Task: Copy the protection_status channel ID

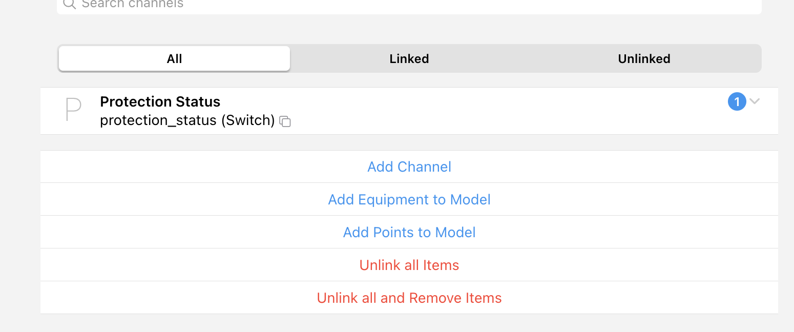Action: tap(285, 121)
